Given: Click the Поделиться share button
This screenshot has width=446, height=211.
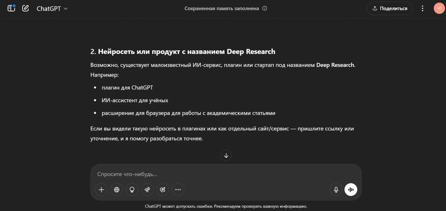Looking at the screenshot, I should click(x=389, y=8).
